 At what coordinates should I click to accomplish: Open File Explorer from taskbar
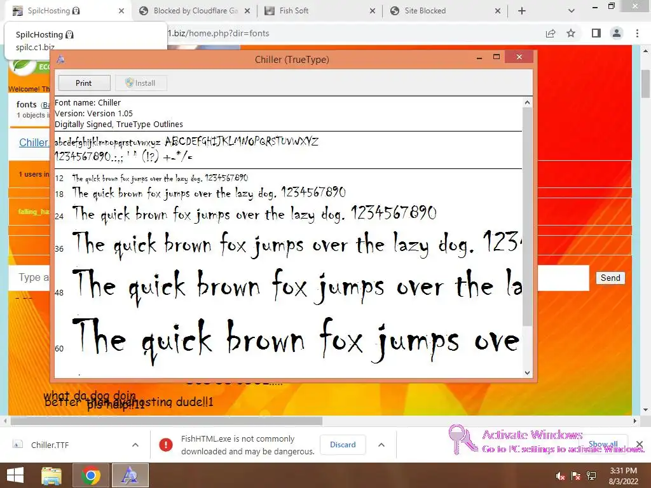pos(51,475)
